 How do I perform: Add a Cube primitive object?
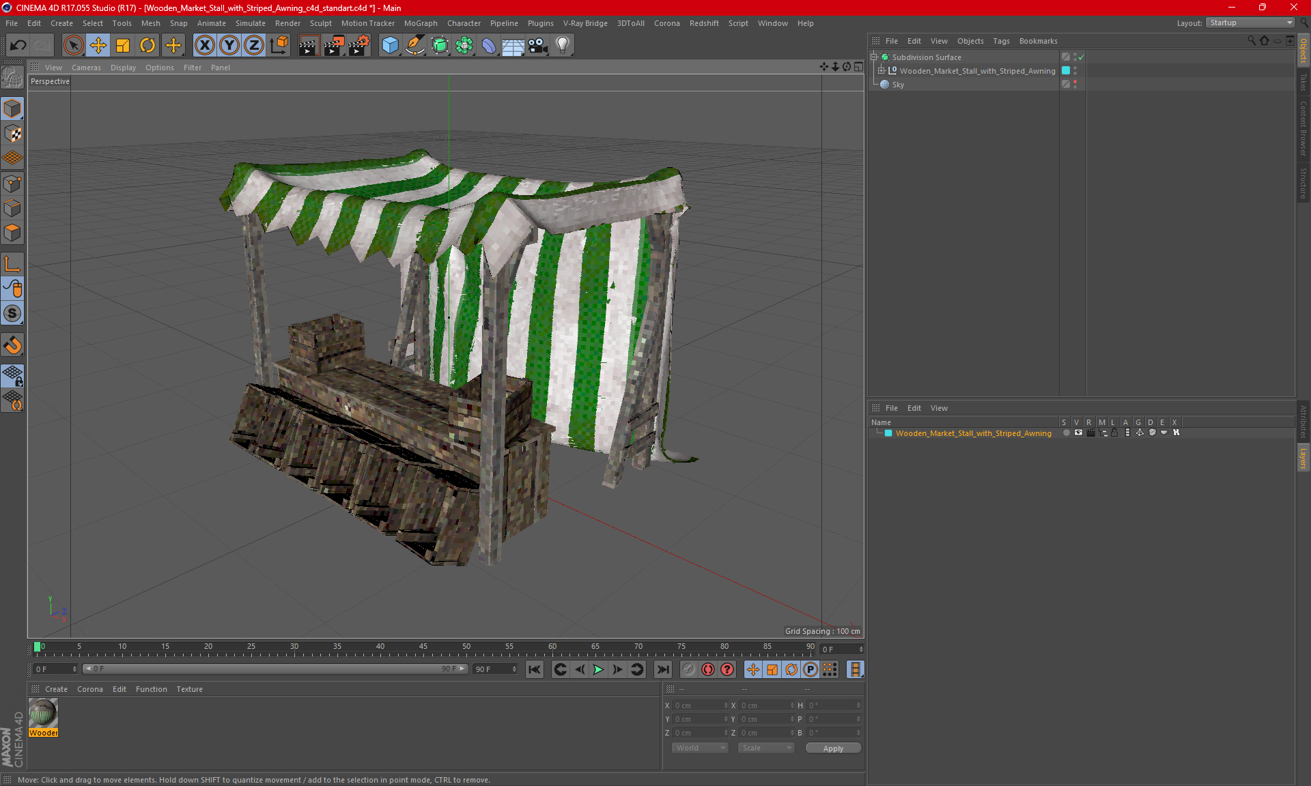click(390, 46)
